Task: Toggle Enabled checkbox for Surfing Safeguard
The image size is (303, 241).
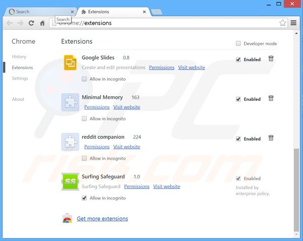Action: [x=238, y=178]
